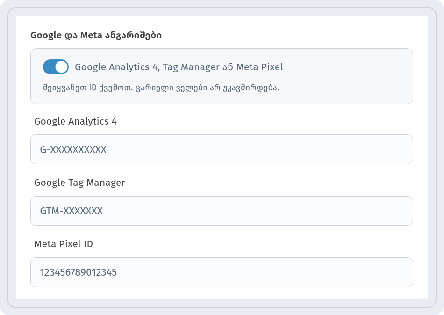Screen dimensions: 444x315
Task: Click the 'Google Analytics 4, Tag Manager ან Meta Pixel' label
Action: coord(179,67)
